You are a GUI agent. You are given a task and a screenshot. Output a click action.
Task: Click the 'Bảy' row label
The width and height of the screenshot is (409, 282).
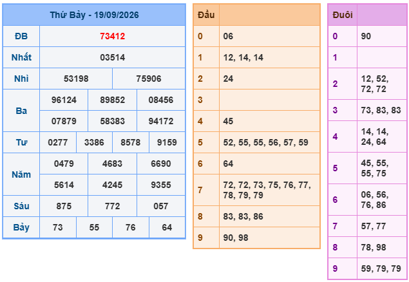point(21,227)
